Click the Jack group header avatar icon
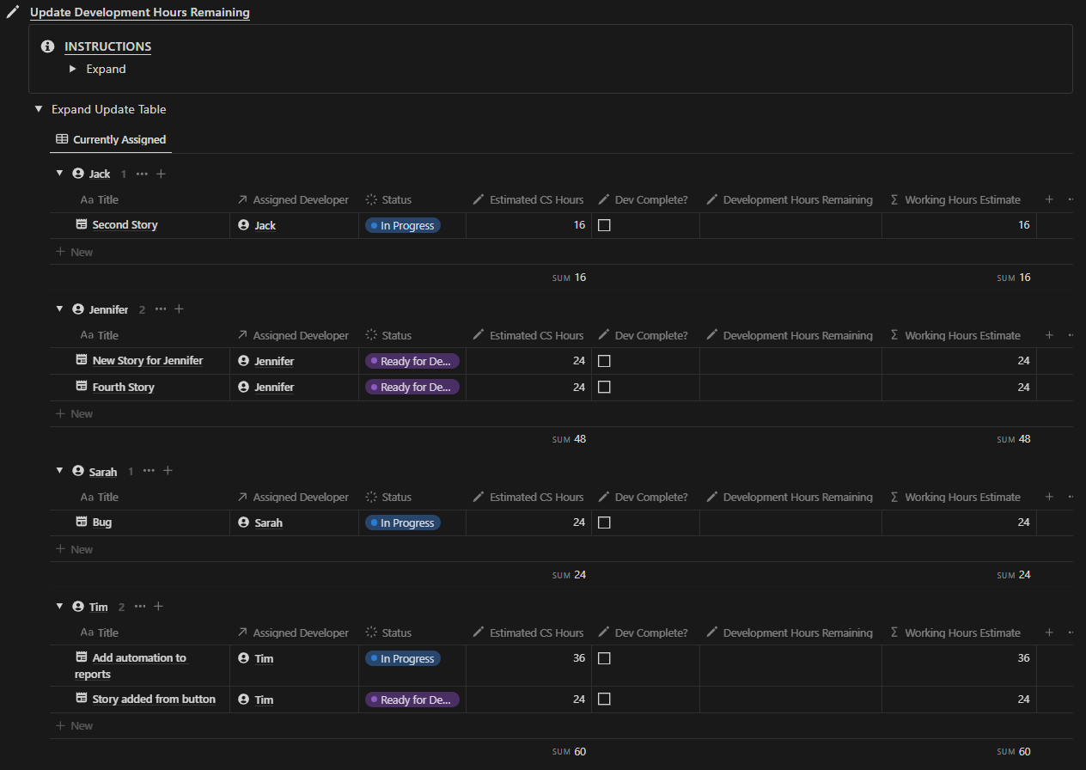 [x=78, y=174]
